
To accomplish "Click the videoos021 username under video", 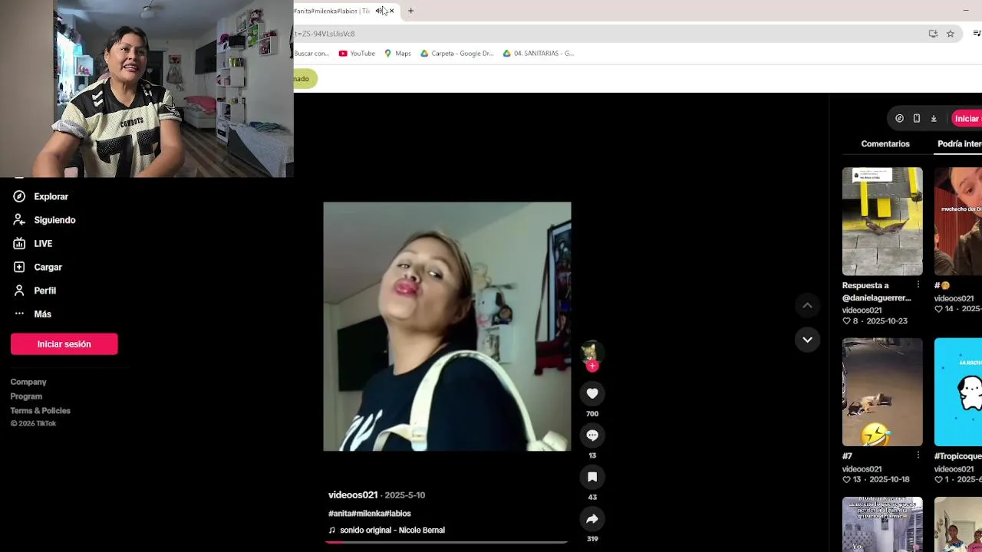I will [x=353, y=495].
